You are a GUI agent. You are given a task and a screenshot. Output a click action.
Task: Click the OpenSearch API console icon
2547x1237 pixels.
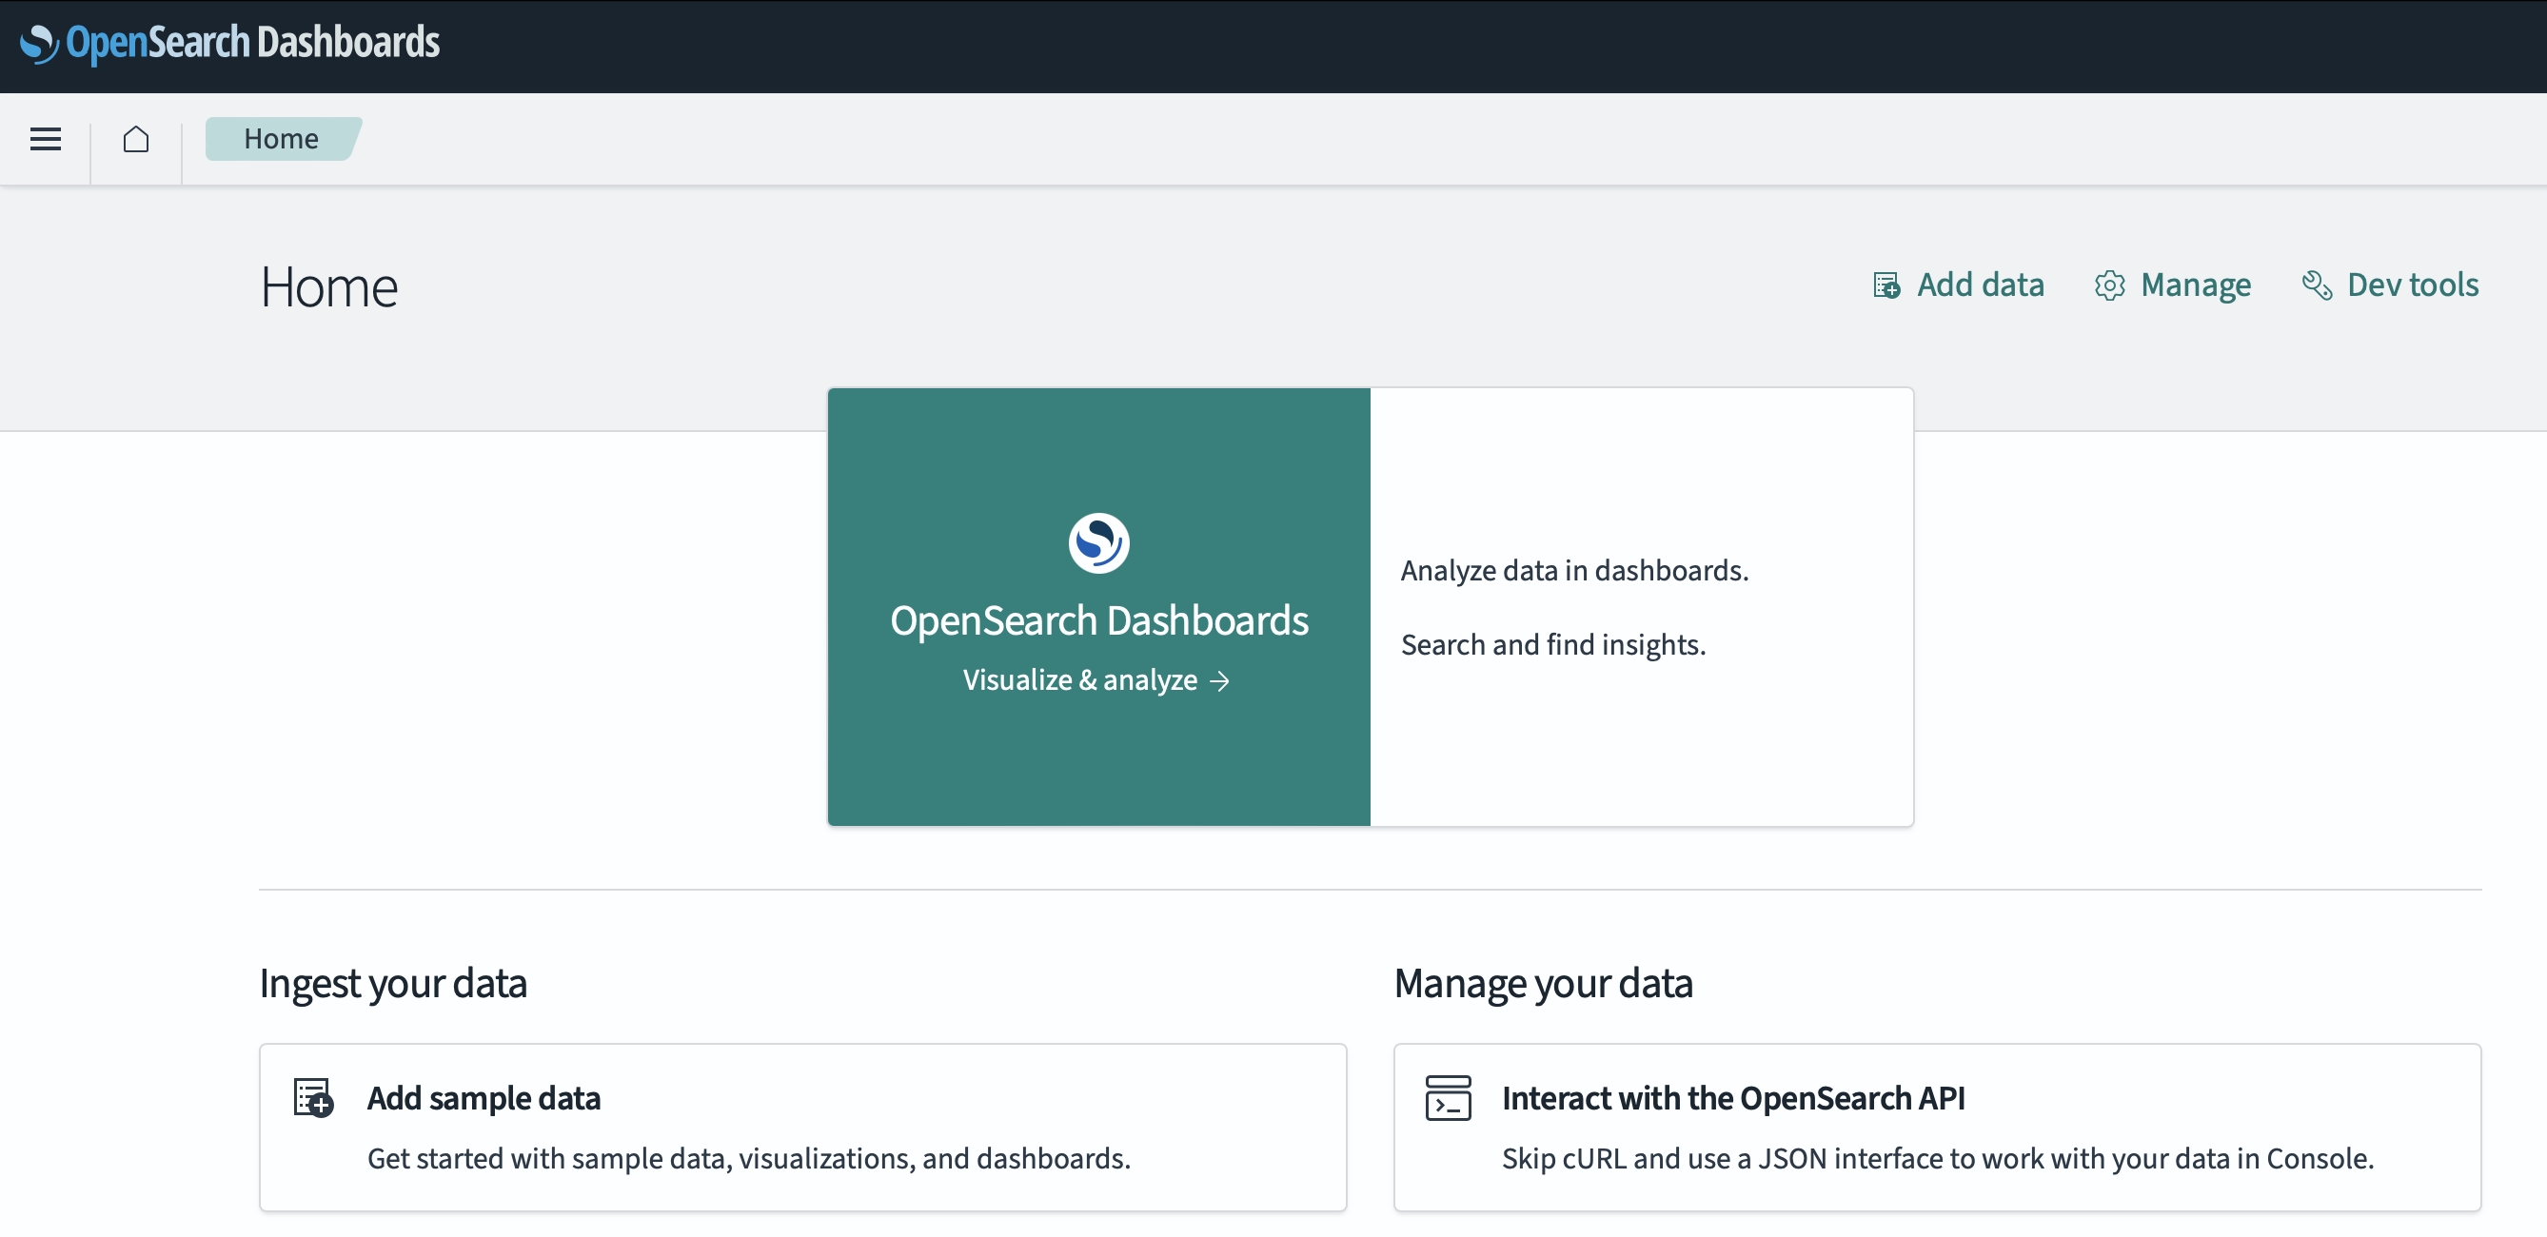pos(1448,1097)
